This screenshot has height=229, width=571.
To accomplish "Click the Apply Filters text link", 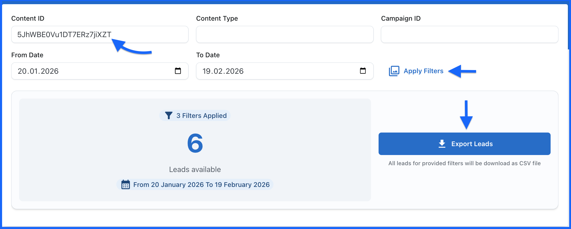I will pos(423,71).
